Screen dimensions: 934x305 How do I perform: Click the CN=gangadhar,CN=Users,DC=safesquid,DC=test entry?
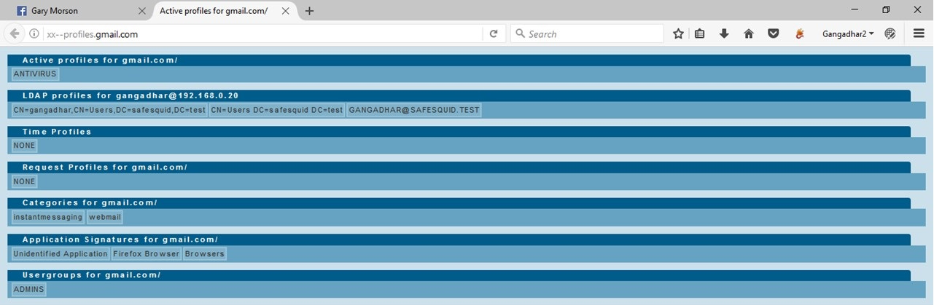[109, 110]
